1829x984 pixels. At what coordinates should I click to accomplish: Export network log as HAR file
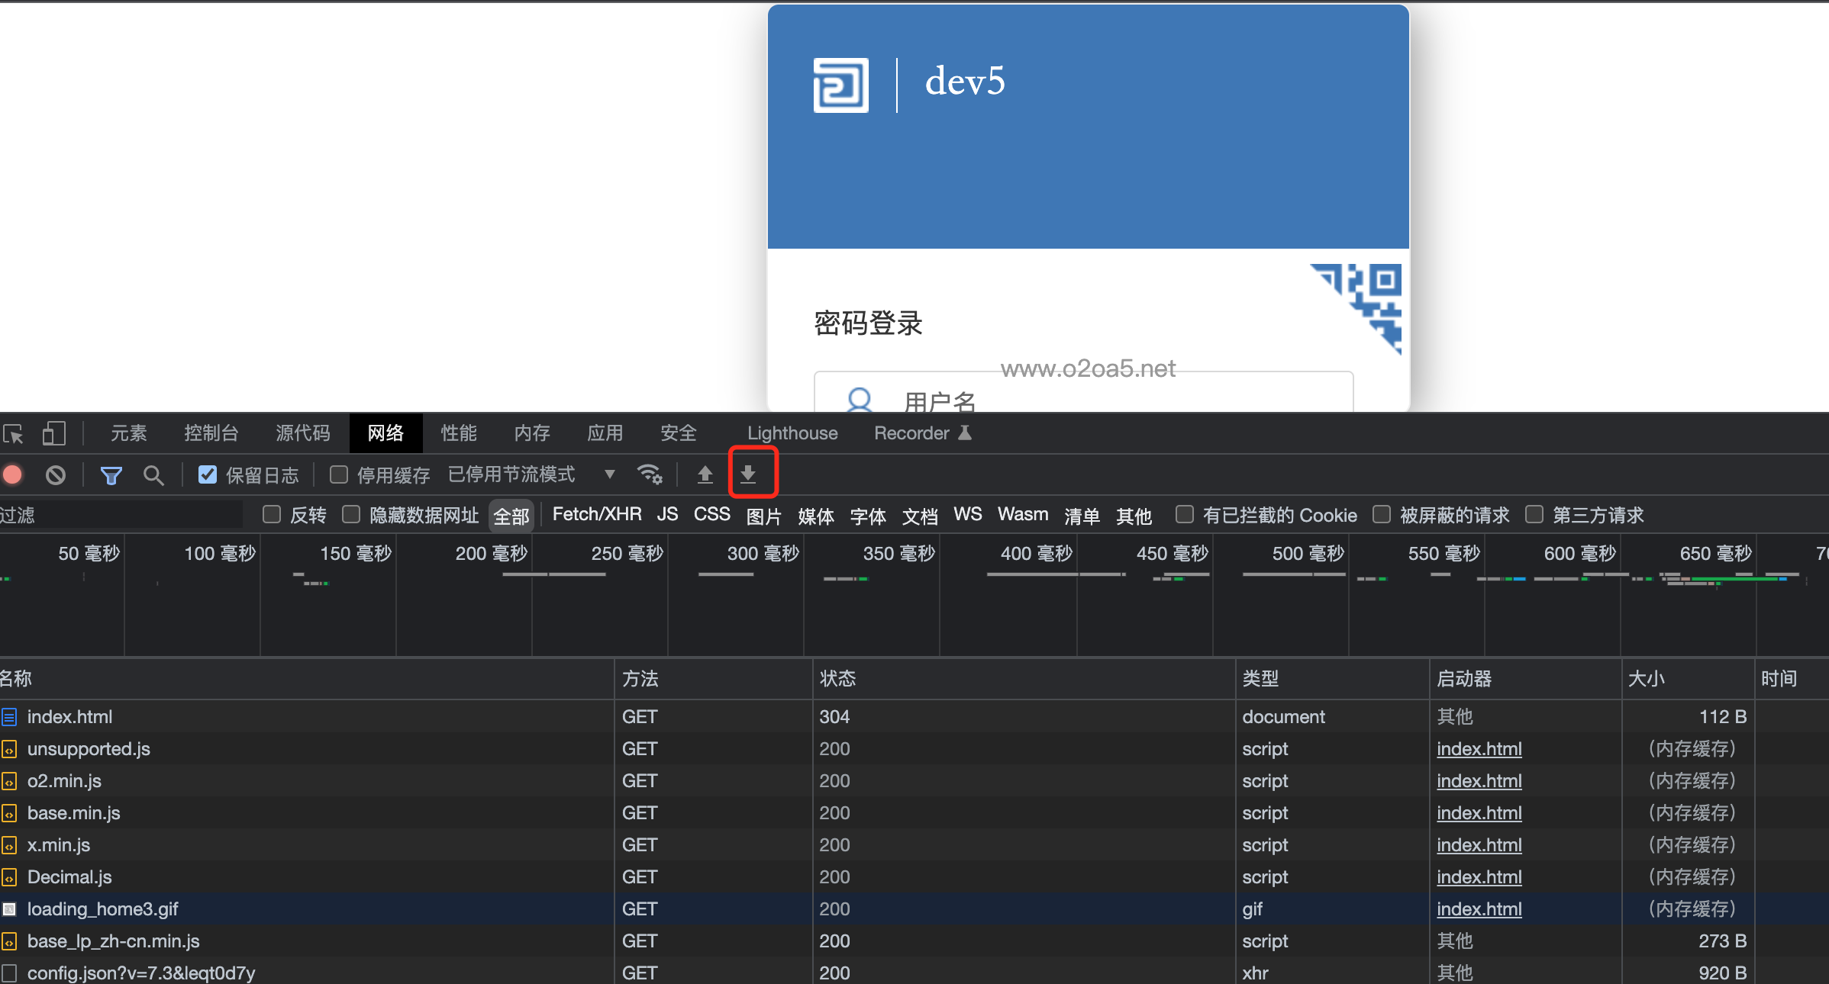[750, 474]
